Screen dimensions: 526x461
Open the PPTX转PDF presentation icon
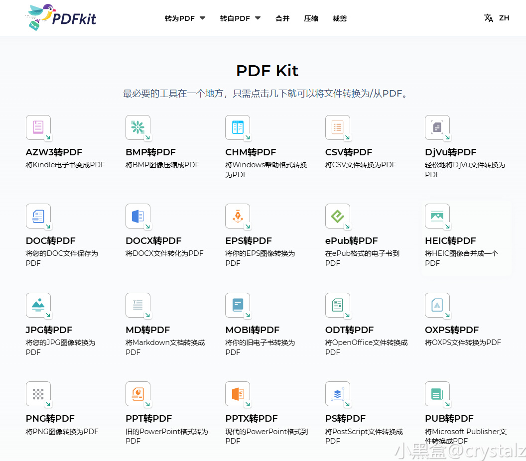pos(238,394)
